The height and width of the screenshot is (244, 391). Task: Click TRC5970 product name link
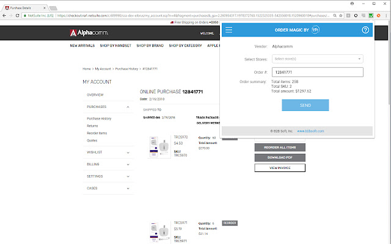tap(181, 137)
